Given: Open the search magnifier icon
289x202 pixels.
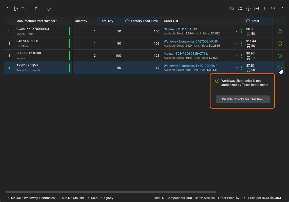Looking at the screenshot, I should pos(232,9).
